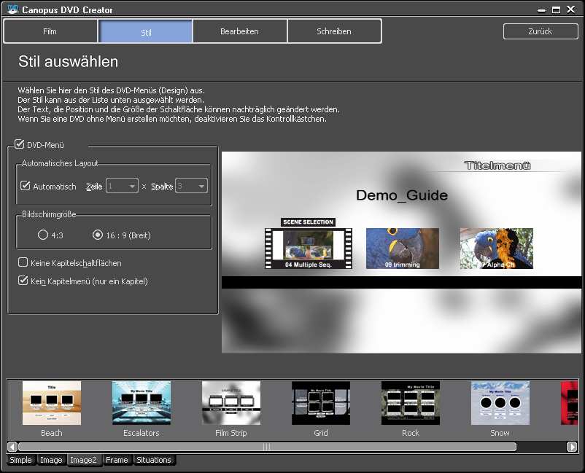Choose the Rock style thumbnail

tap(411, 403)
